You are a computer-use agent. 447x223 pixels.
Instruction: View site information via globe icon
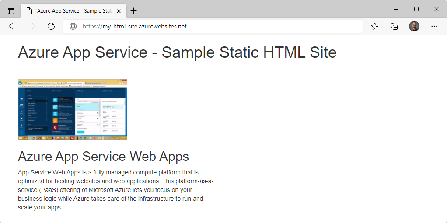[x=73, y=26]
